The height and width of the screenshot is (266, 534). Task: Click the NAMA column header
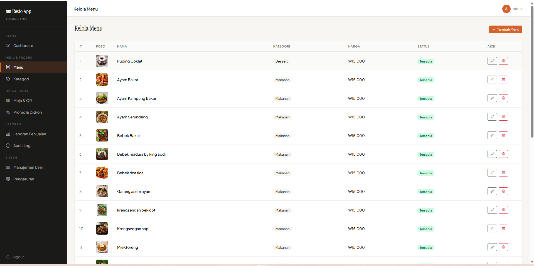[122, 46]
